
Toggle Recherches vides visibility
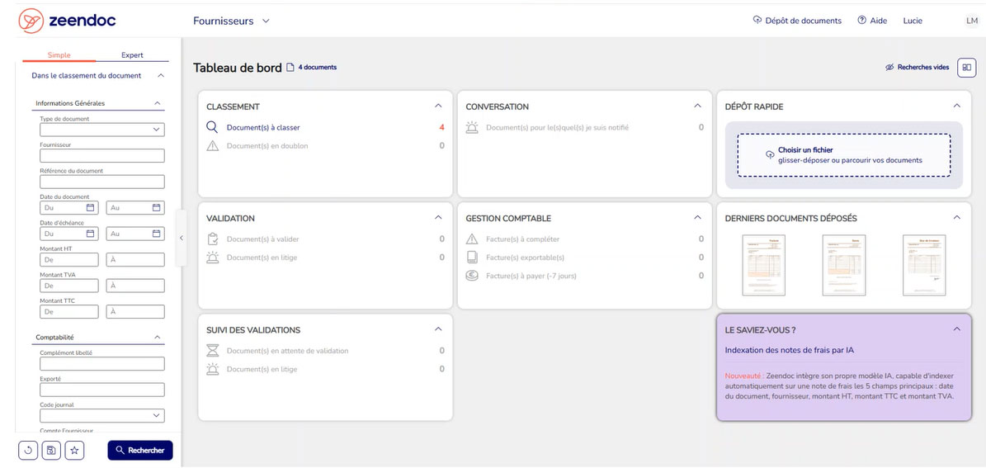(917, 68)
